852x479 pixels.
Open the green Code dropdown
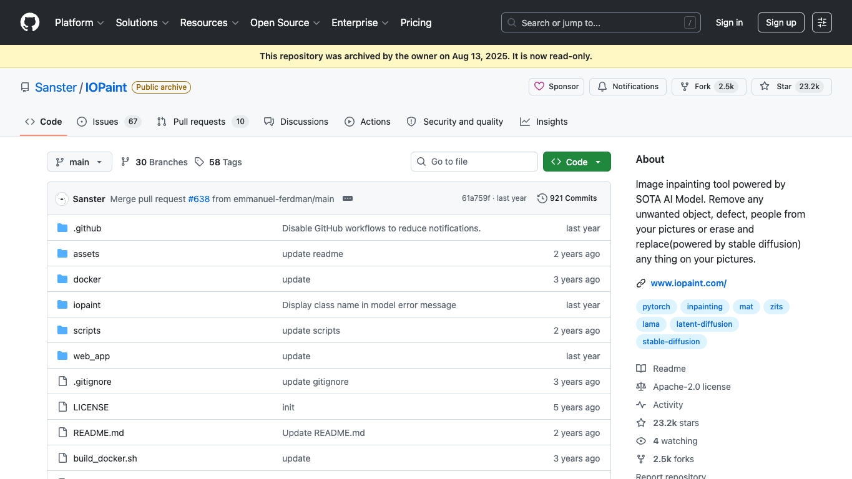click(x=577, y=162)
